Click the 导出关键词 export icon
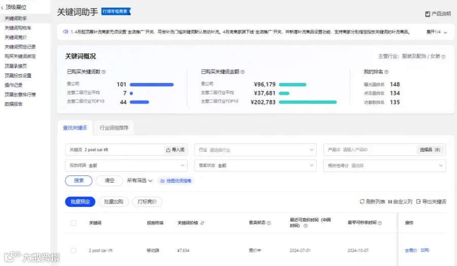 (418, 201)
